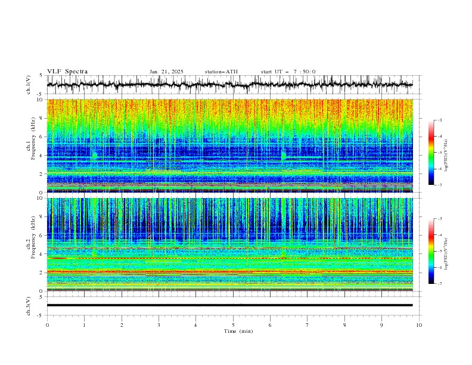This screenshot has width=472, height=365.
Task: Click the "4" kHz tick on ch.1 frequency axis
Action: point(42,156)
